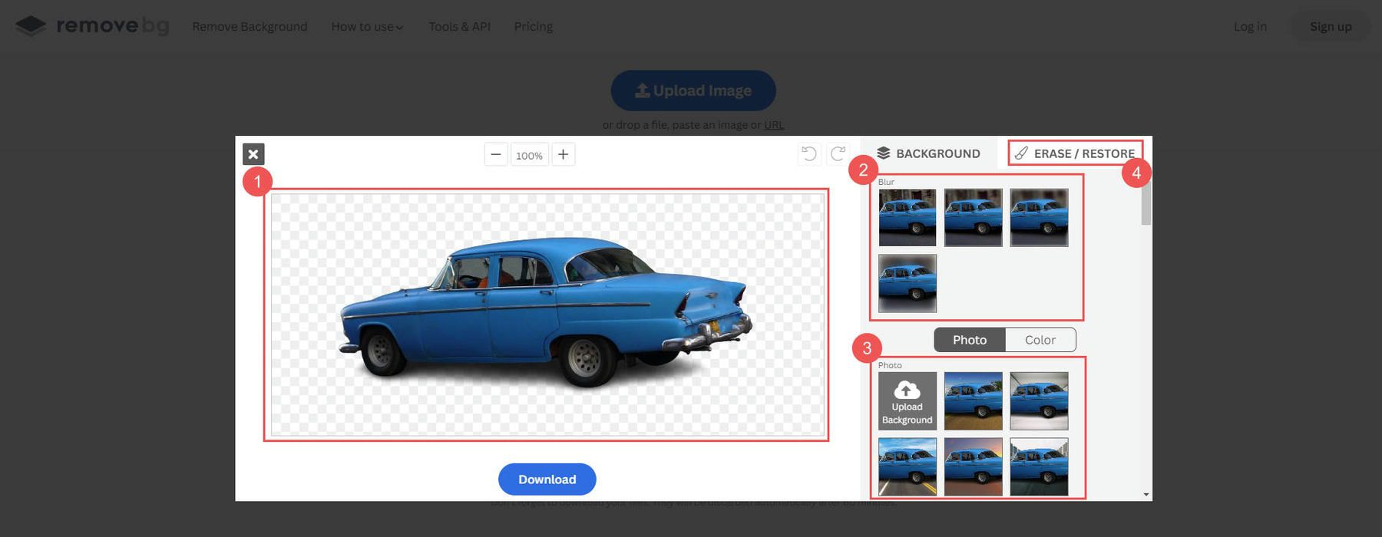Viewport: 1382px width, 537px height.
Task: Close the editor with the X button
Action: tap(253, 154)
